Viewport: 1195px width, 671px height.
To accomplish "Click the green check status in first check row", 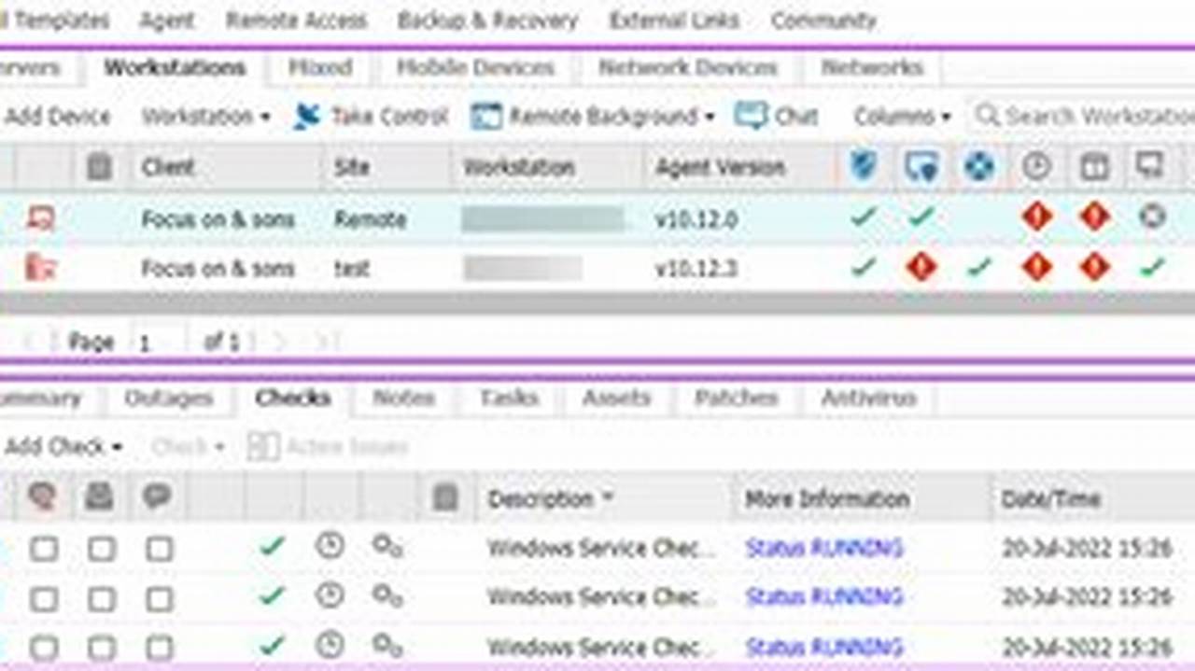I will tap(272, 545).
